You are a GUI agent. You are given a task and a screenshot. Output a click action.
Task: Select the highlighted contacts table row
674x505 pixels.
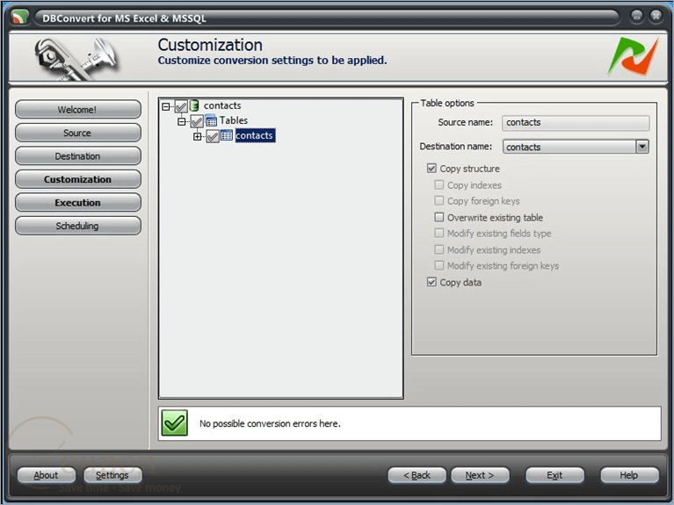(x=255, y=136)
